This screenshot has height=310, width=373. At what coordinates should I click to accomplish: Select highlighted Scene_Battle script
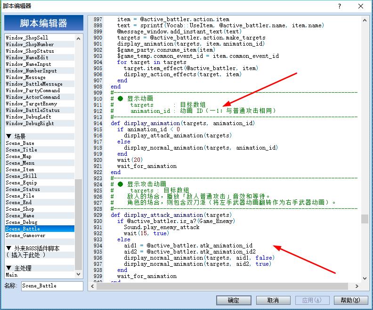[40, 229]
